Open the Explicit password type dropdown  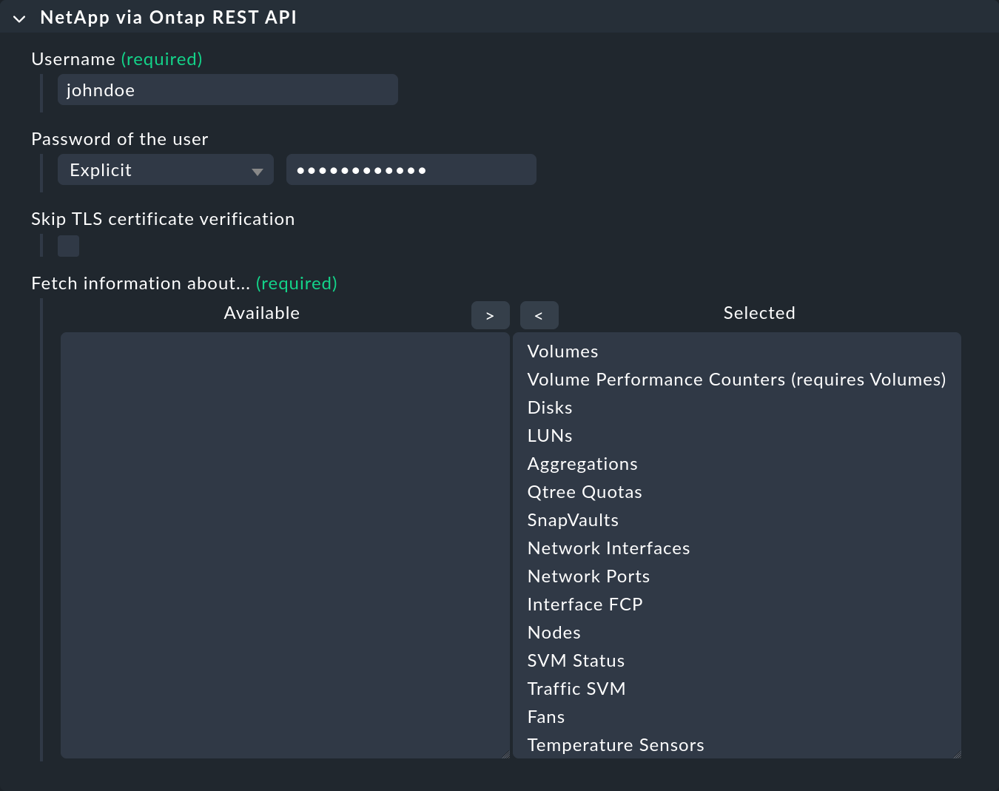pyautogui.click(x=165, y=170)
